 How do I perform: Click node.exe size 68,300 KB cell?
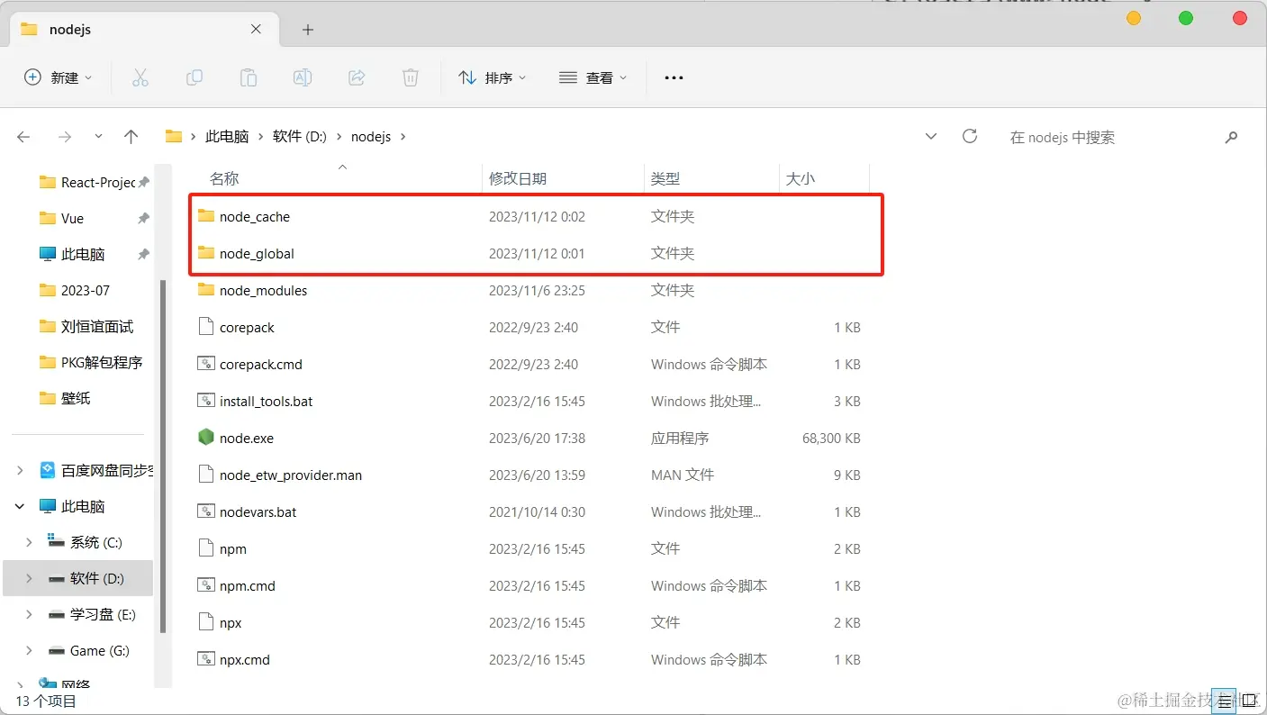coord(831,438)
